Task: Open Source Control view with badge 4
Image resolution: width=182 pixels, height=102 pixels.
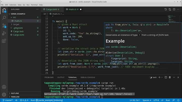Action: (x=4, y=26)
